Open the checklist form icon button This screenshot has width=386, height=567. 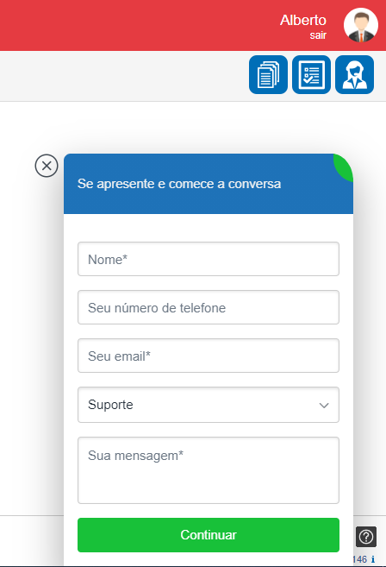[311, 74]
